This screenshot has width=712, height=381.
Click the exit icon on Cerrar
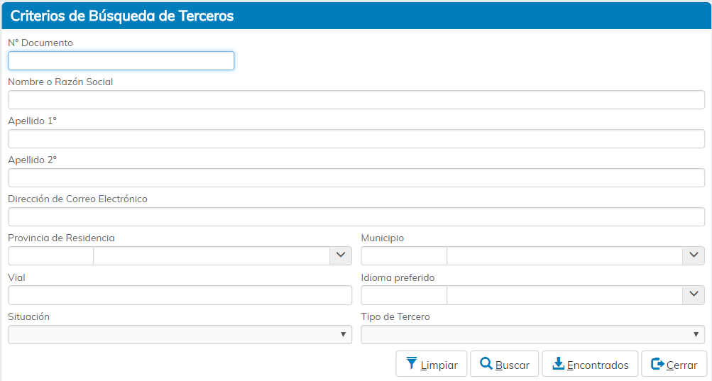click(657, 364)
